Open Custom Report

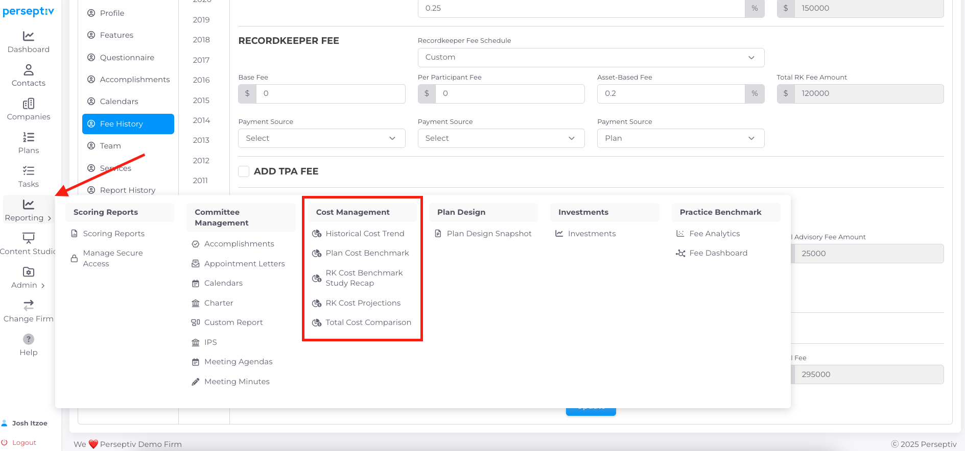(x=233, y=322)
